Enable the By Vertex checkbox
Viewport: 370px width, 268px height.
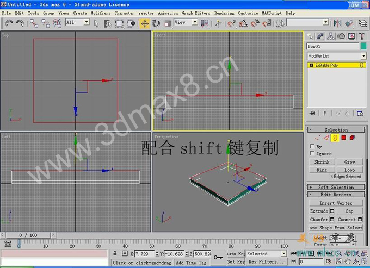312,147
